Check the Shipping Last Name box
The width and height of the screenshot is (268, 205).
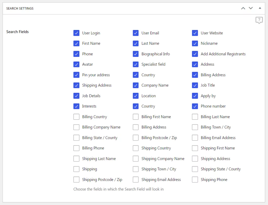point(76,159)
